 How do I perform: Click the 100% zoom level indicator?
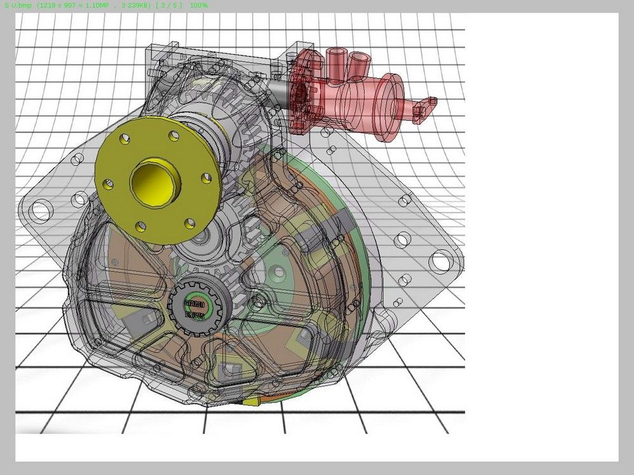tap(198, 5)
